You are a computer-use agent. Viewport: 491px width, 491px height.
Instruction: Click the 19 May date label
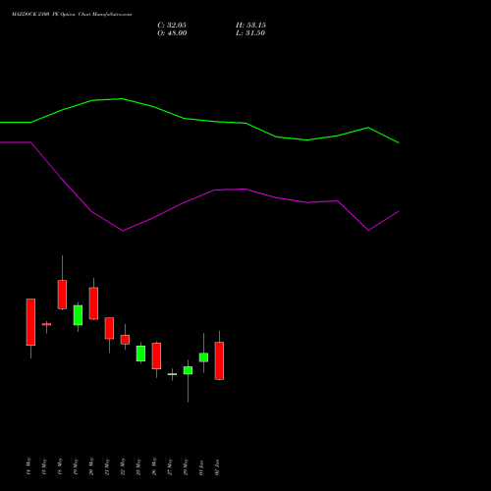[76, 466]
